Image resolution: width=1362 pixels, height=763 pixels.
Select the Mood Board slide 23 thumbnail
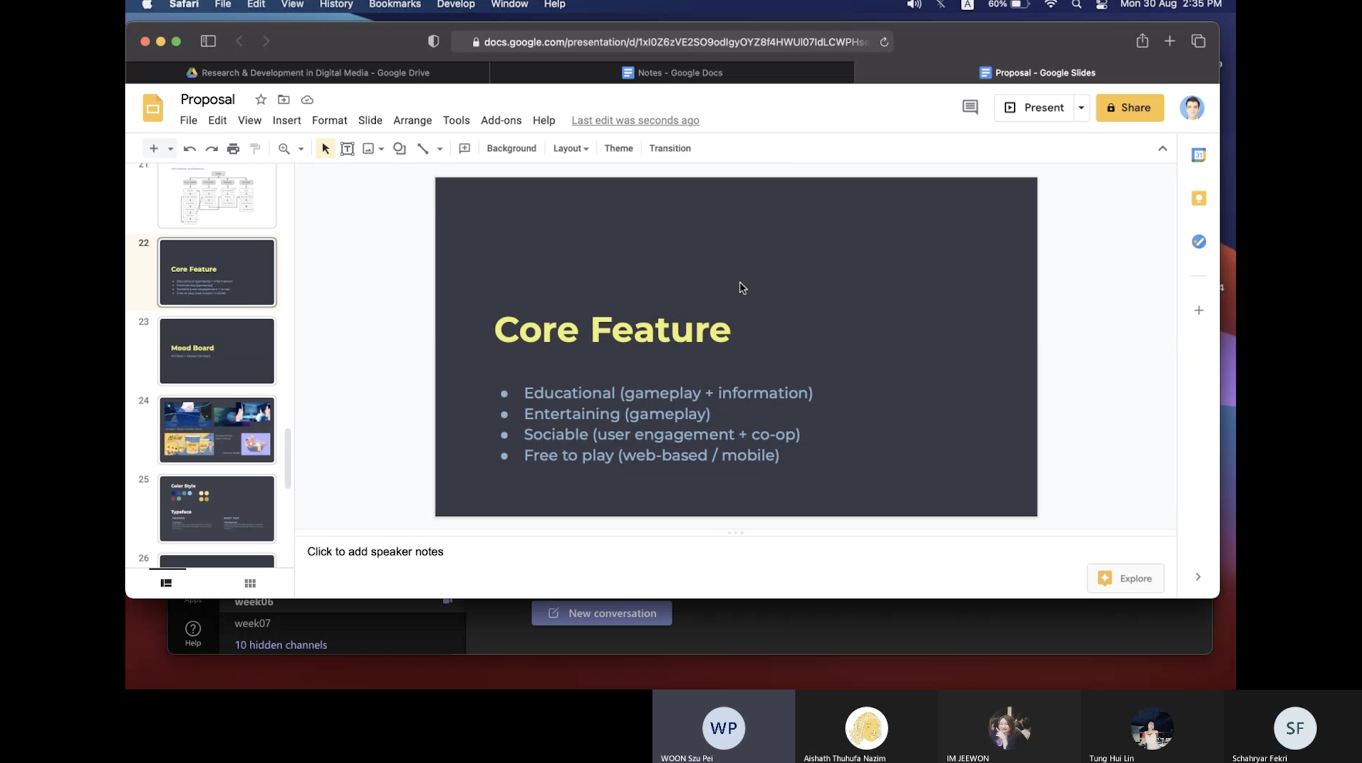coord(217,351)
